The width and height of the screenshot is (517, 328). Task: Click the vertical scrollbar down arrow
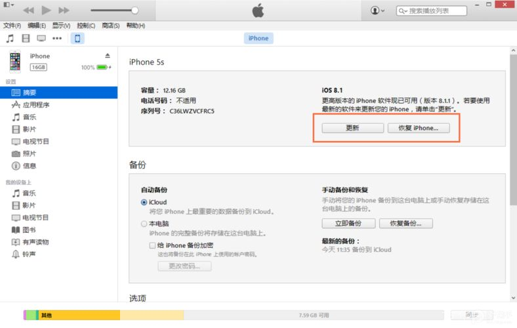[x=513, y=298]
